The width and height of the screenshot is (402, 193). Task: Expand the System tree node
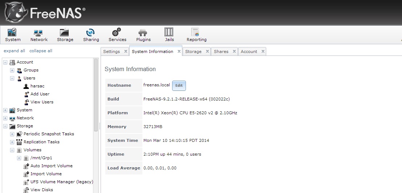pos(5,110)
